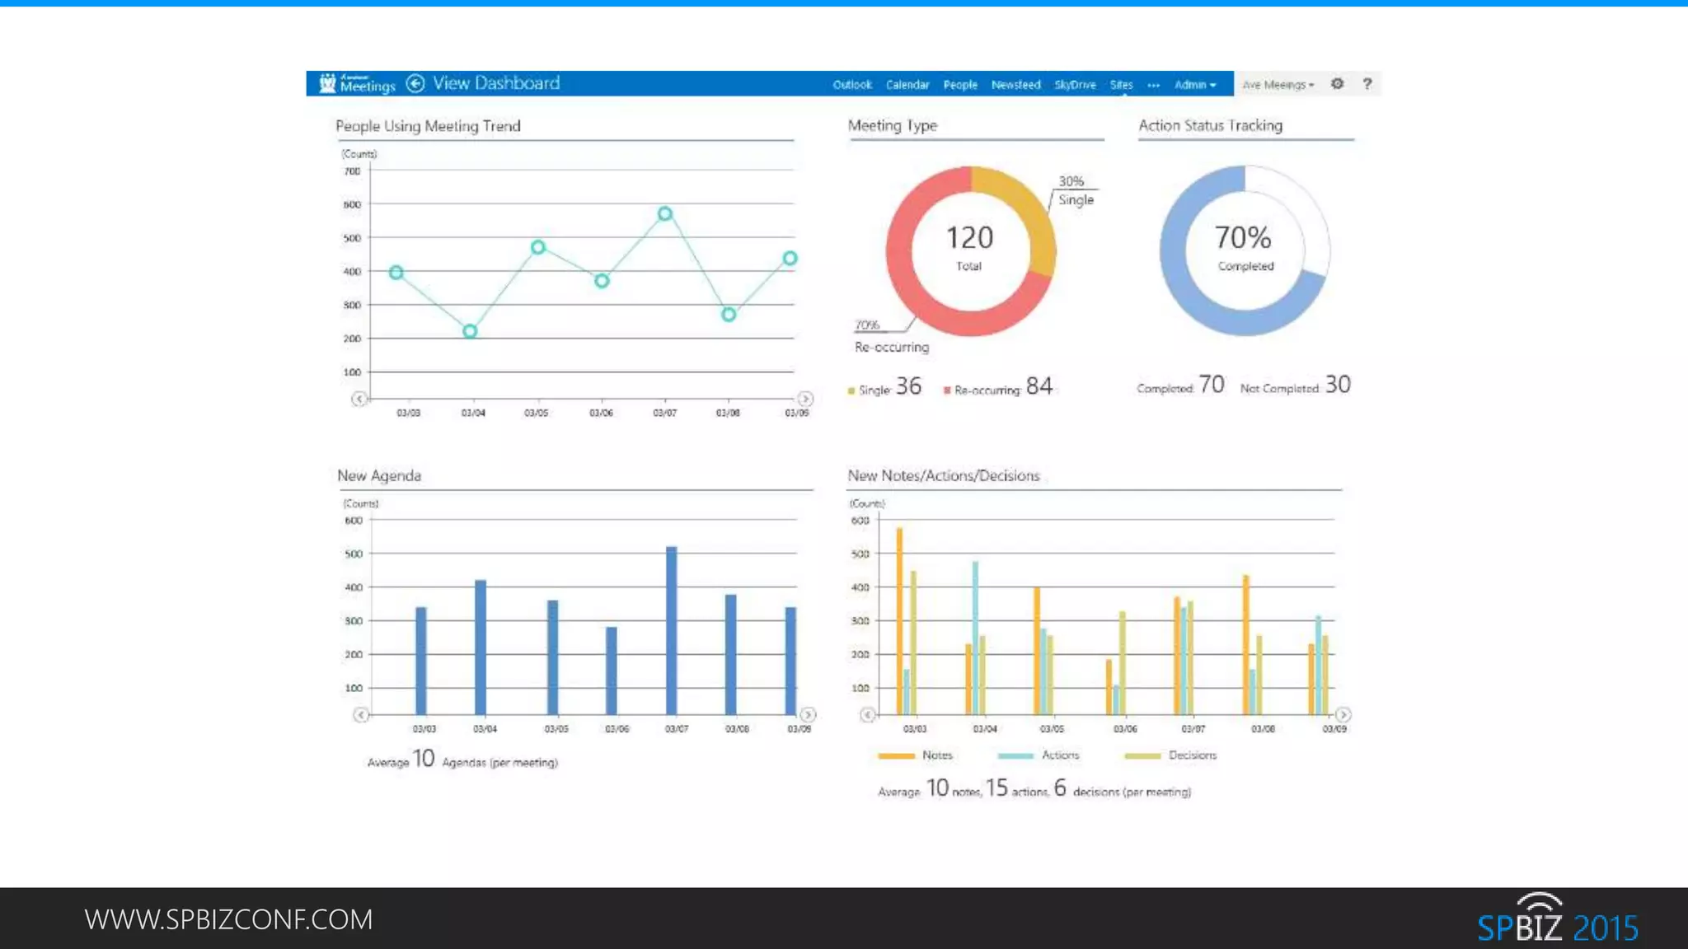
Task: Open Outlook from the top navigation
Action: pyautogui.click(x=851, y=85)
